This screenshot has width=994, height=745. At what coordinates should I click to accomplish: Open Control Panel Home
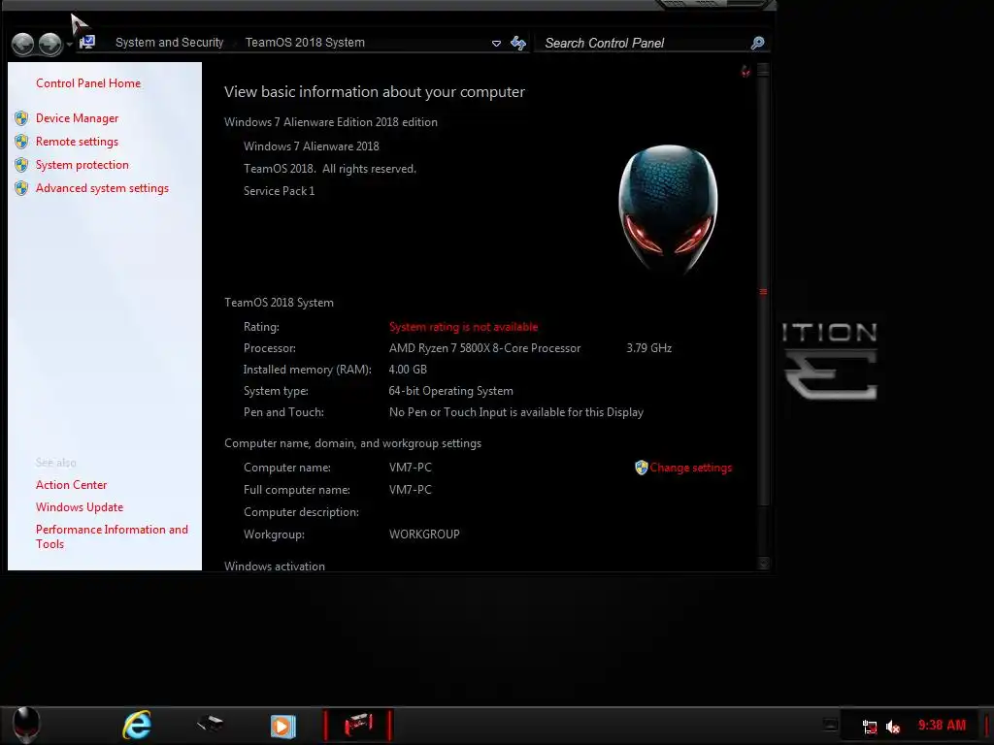tap(88, 83)
